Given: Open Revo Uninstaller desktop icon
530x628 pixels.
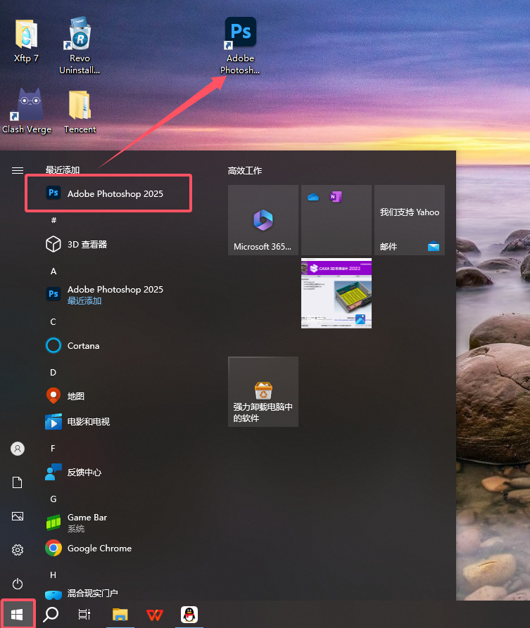Looking at the screenshot, I should [x=80, y=45].
